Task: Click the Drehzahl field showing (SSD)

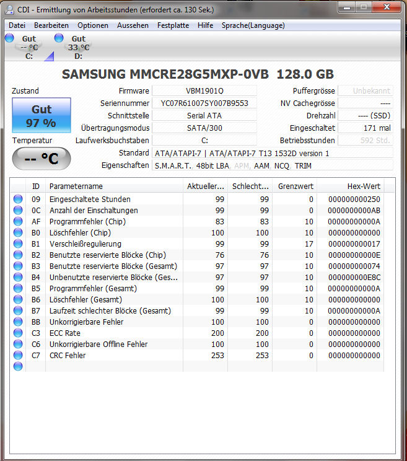Action: click(x=365, y=115)
